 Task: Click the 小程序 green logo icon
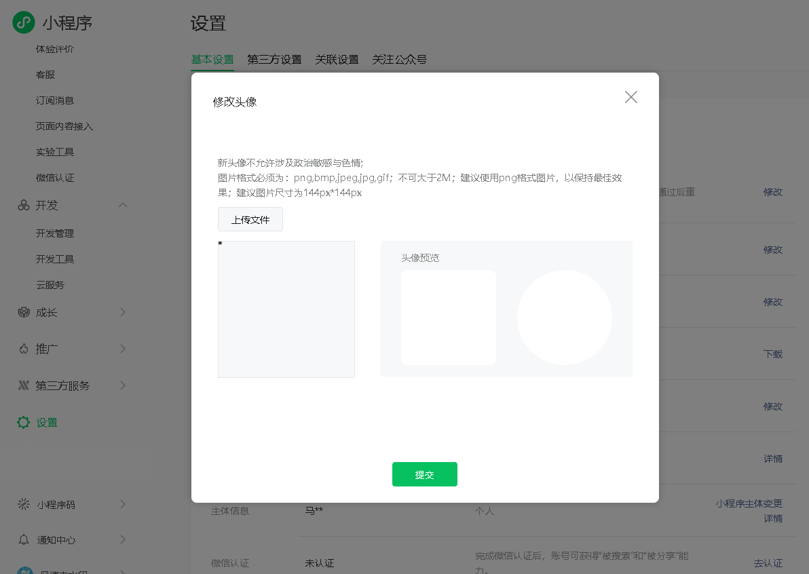(24, 22)
